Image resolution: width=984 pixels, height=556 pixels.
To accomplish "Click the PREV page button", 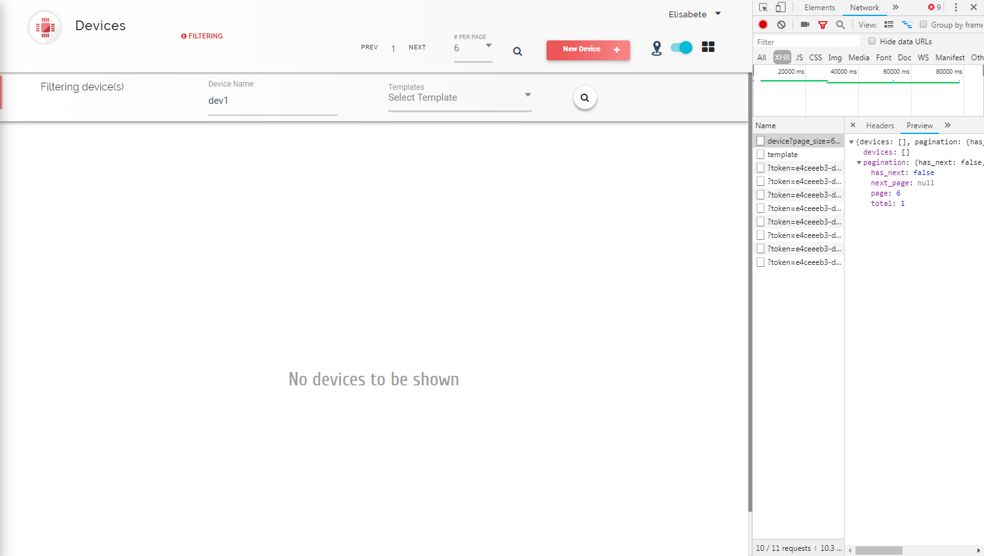I will click(369, 47).
